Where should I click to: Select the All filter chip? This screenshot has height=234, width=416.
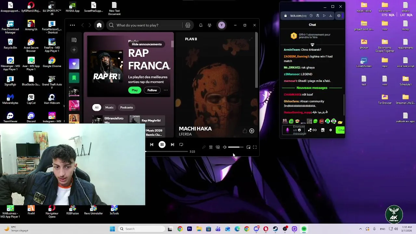click(97, 108)
